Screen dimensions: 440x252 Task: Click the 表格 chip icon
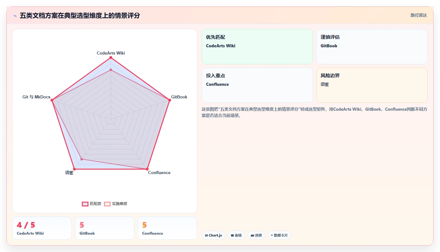click(x=232, y=235)
